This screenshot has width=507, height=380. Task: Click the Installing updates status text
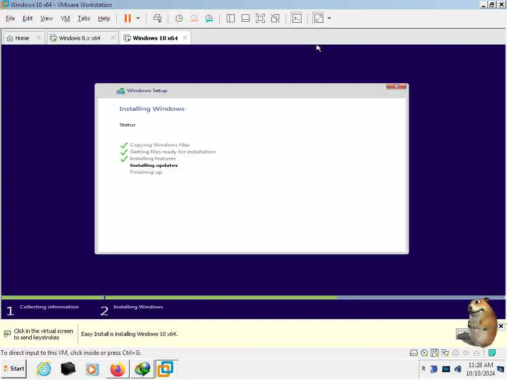pyautogui.click(x=154, y=165)
